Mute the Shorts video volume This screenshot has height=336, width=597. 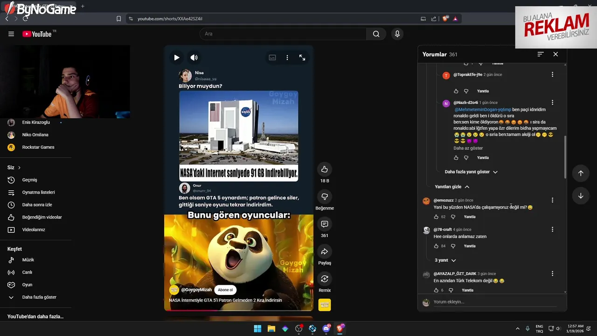[194, 57]
